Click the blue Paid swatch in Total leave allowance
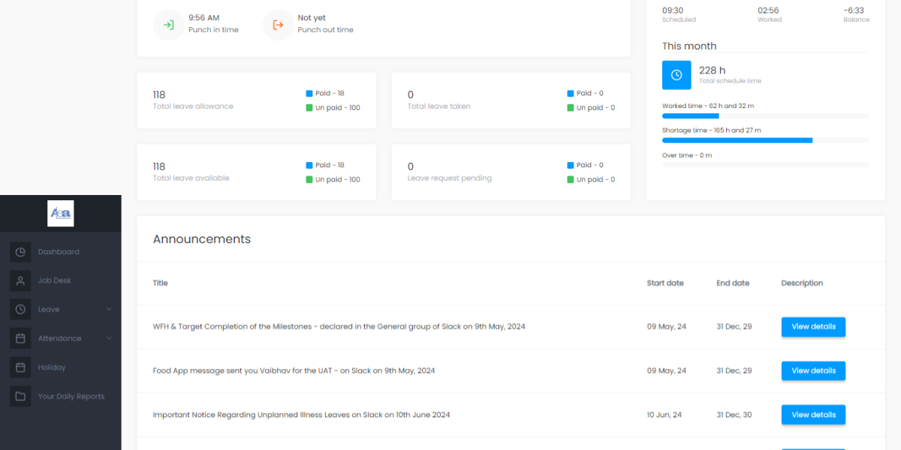The height and width of the screenshot is (450, 901). (x=309, y=94)
